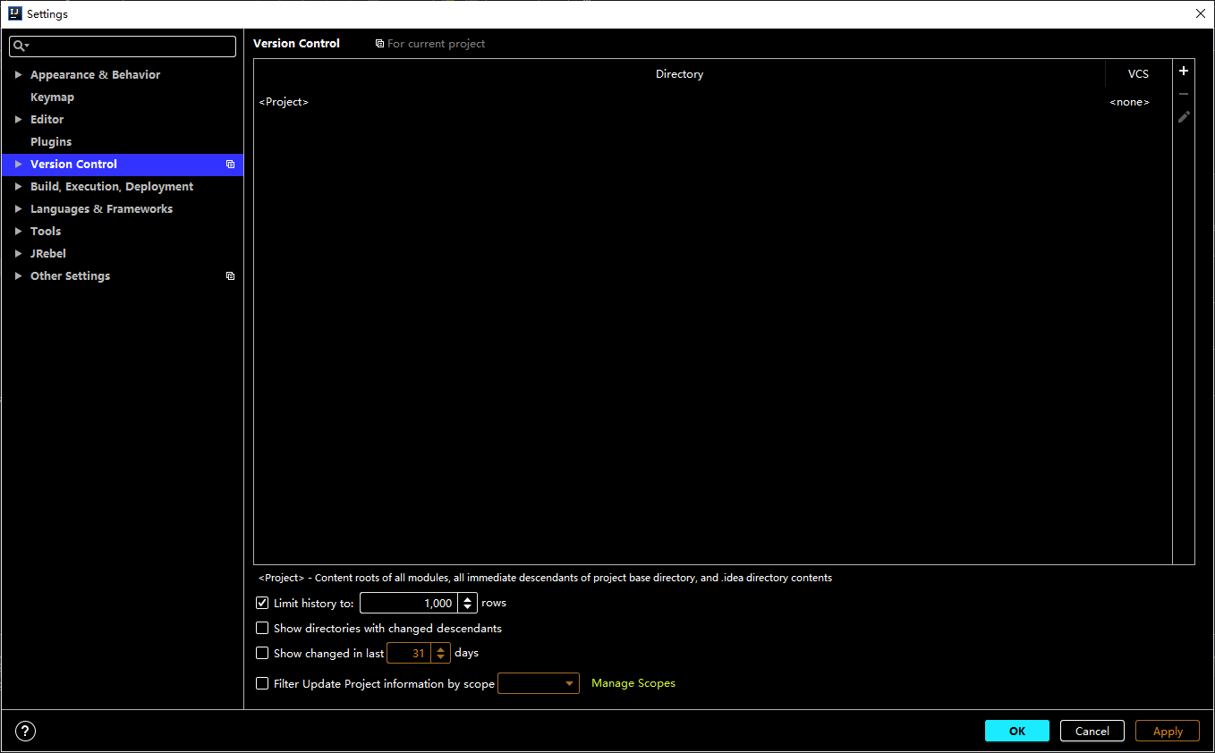
Task: Expand the Editor tree node arrow
Action: [x=18, y=120]
